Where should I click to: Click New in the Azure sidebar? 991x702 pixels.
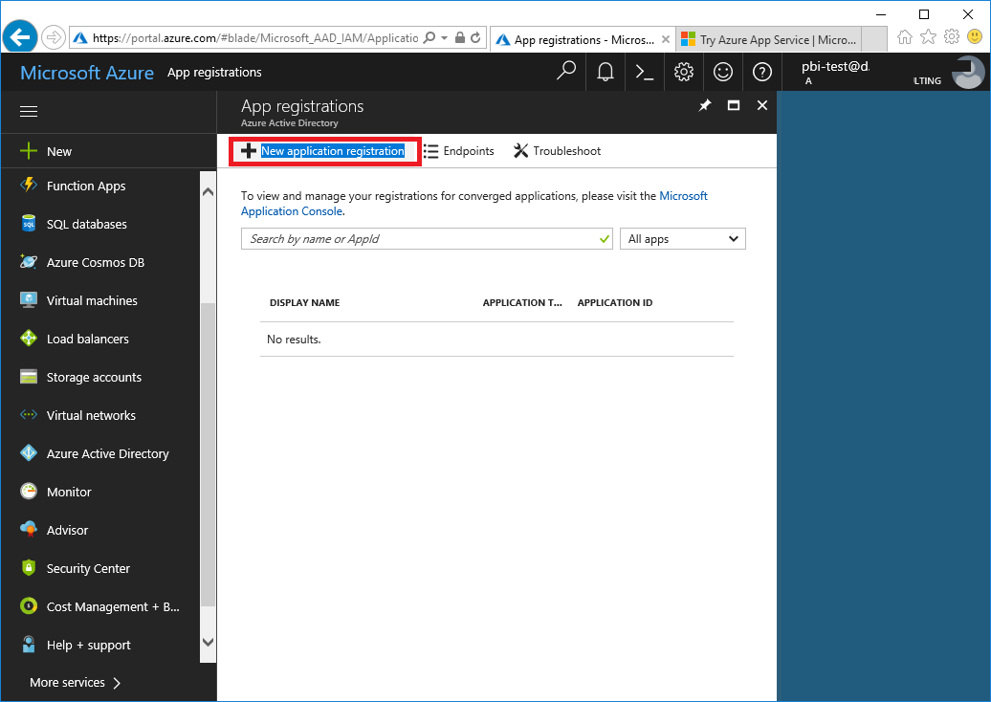[109, 152]
